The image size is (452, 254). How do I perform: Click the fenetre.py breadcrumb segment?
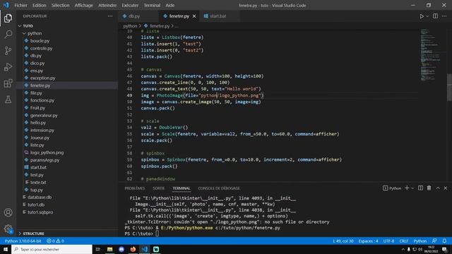click(160, 26)
